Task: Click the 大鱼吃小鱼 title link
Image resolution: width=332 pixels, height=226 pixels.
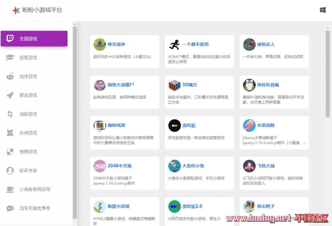Action: (193, 166)
